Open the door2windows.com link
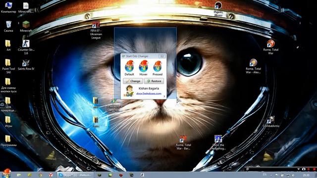The width and height of the screenshot is (317, 178). pos(149,93)
